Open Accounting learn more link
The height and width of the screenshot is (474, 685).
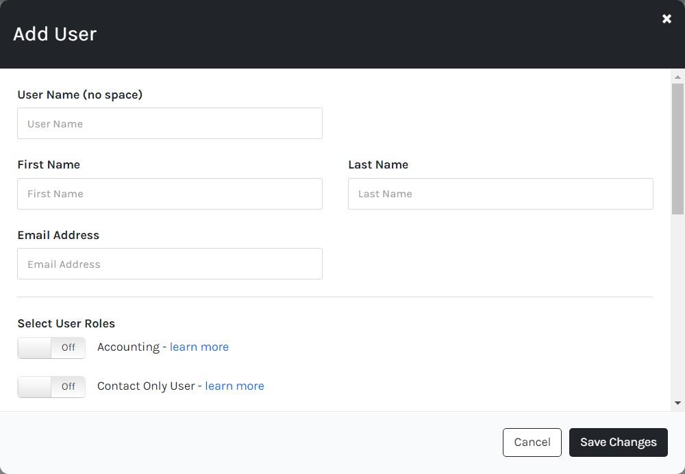[x=199, y=347]
